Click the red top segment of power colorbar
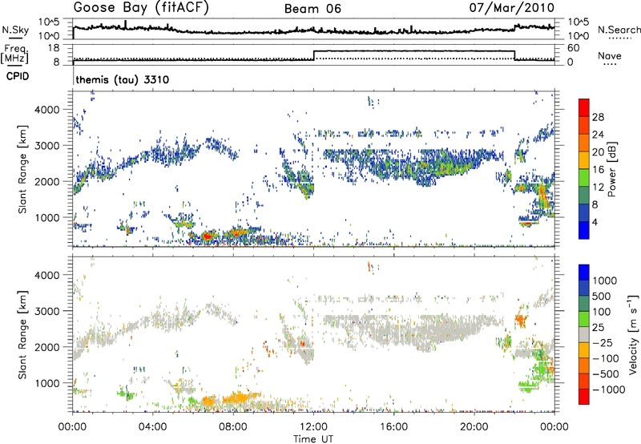The image size is (641, 444). [584, 107]
